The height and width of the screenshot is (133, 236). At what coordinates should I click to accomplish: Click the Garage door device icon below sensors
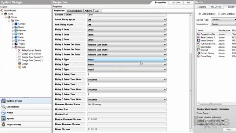20,64
